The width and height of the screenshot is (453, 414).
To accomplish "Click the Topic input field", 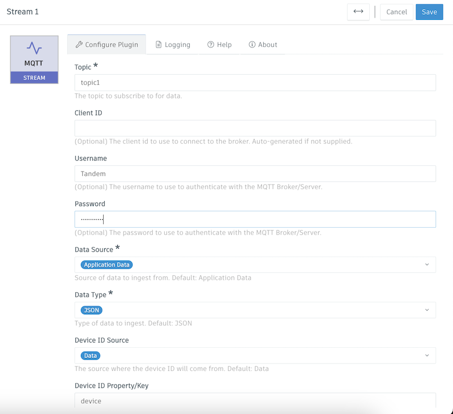I will pos(255,83).
